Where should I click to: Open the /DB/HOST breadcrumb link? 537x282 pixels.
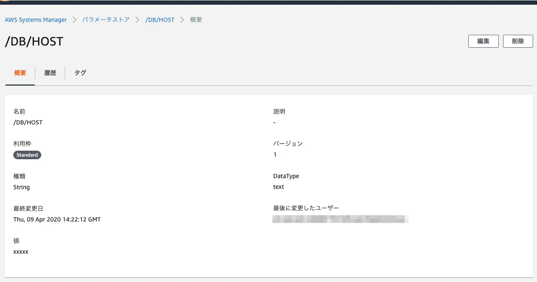tap(160, 20)
